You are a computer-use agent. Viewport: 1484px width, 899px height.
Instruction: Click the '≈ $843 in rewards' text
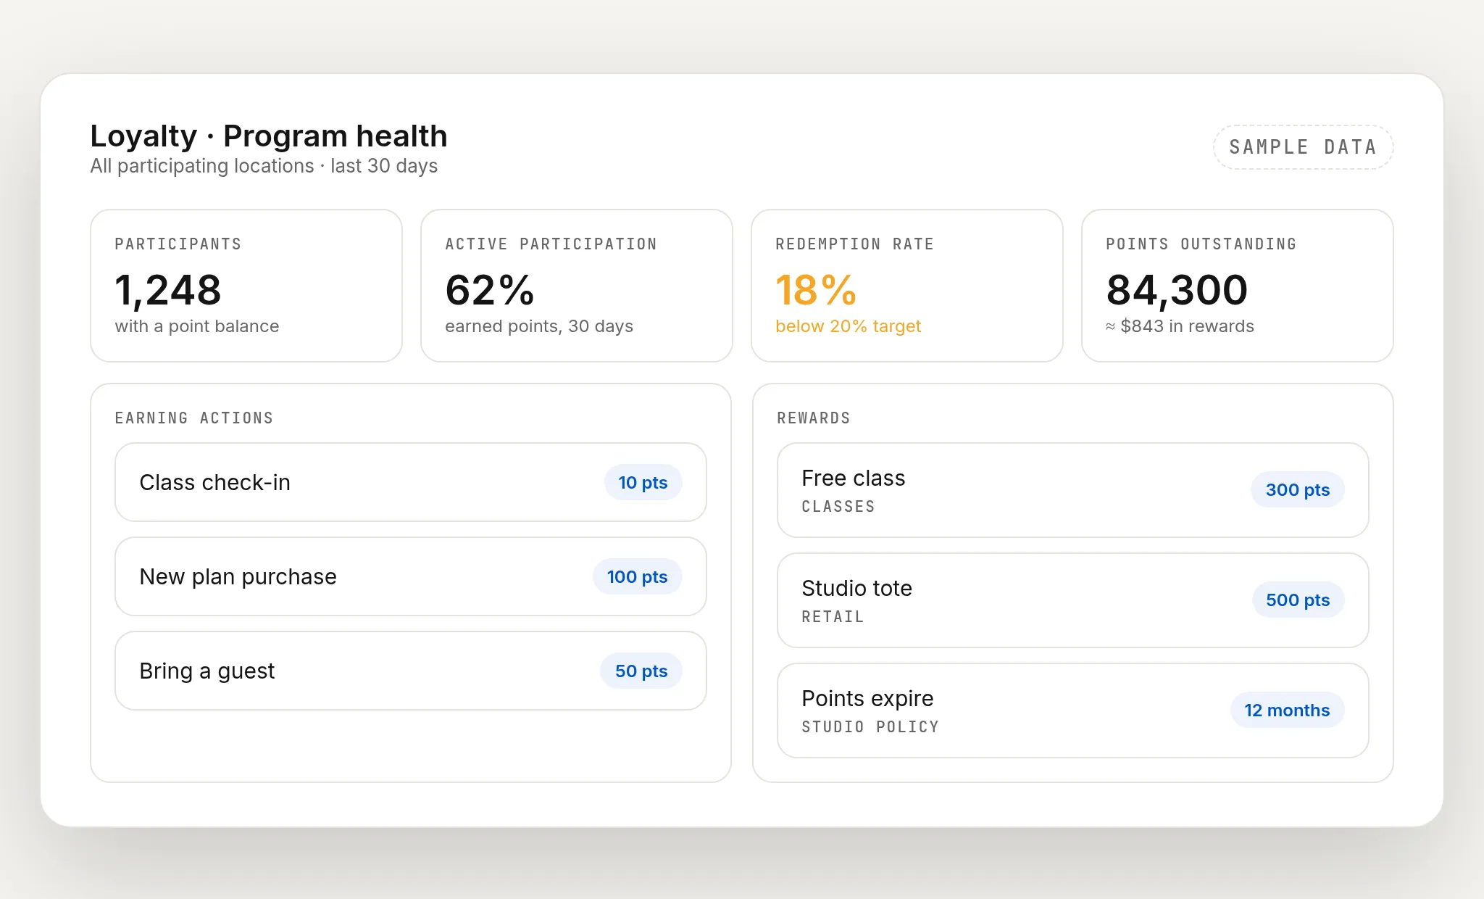point(1180,326)
